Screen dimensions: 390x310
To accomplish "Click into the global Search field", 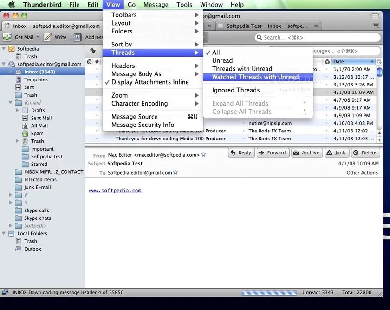I will [318, 37].
